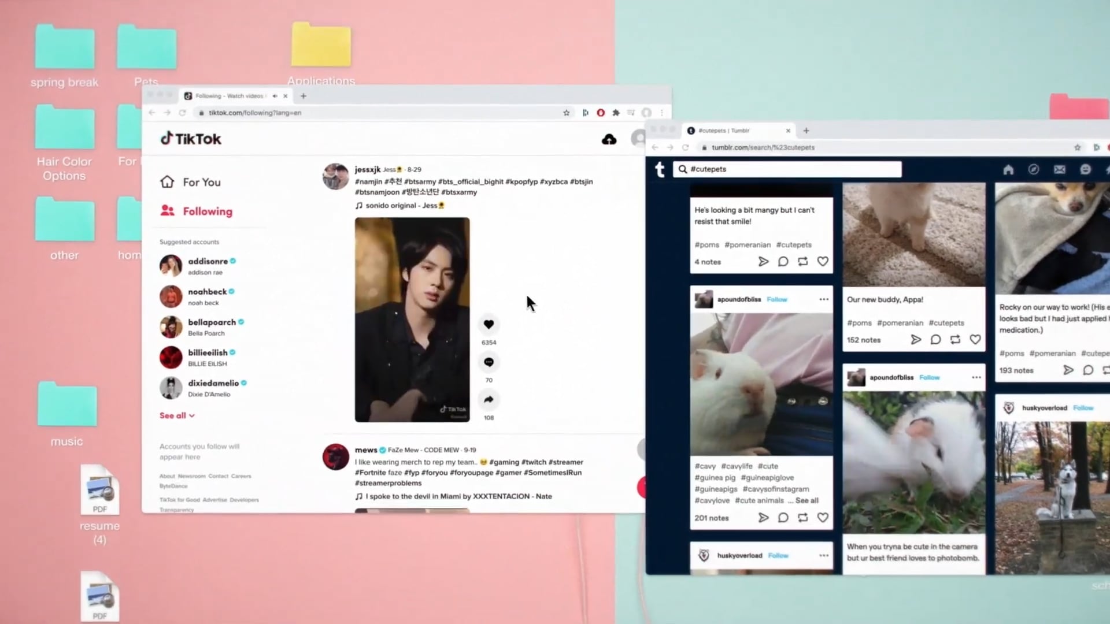Click the Tumblr logo icon
Screen dimensions: 1110x624
[x=660, y=169]
